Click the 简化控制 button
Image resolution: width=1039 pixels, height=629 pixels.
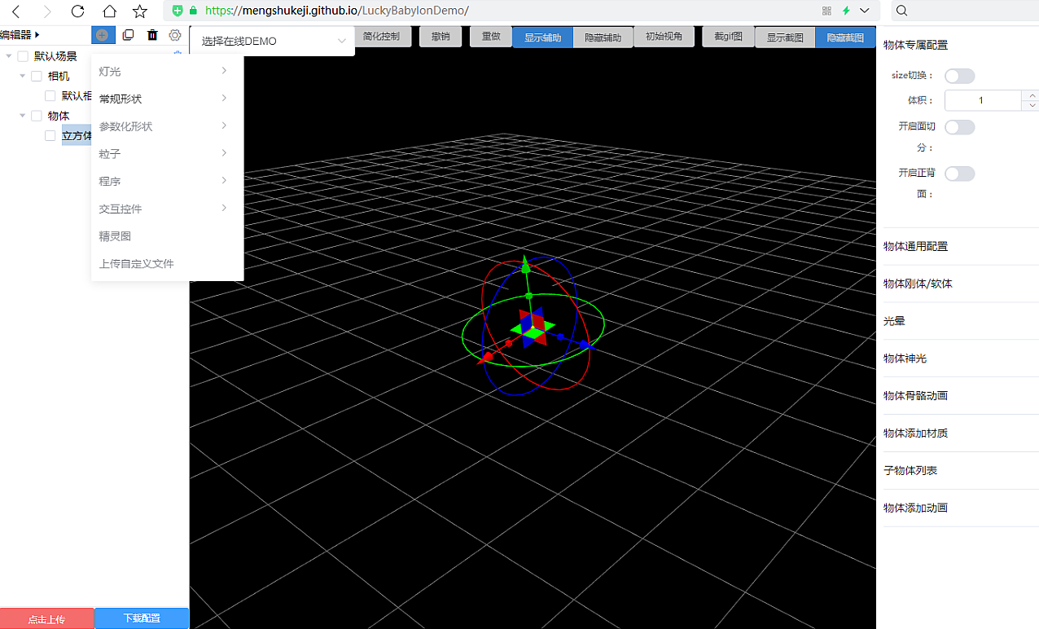[x=382, y=37]
